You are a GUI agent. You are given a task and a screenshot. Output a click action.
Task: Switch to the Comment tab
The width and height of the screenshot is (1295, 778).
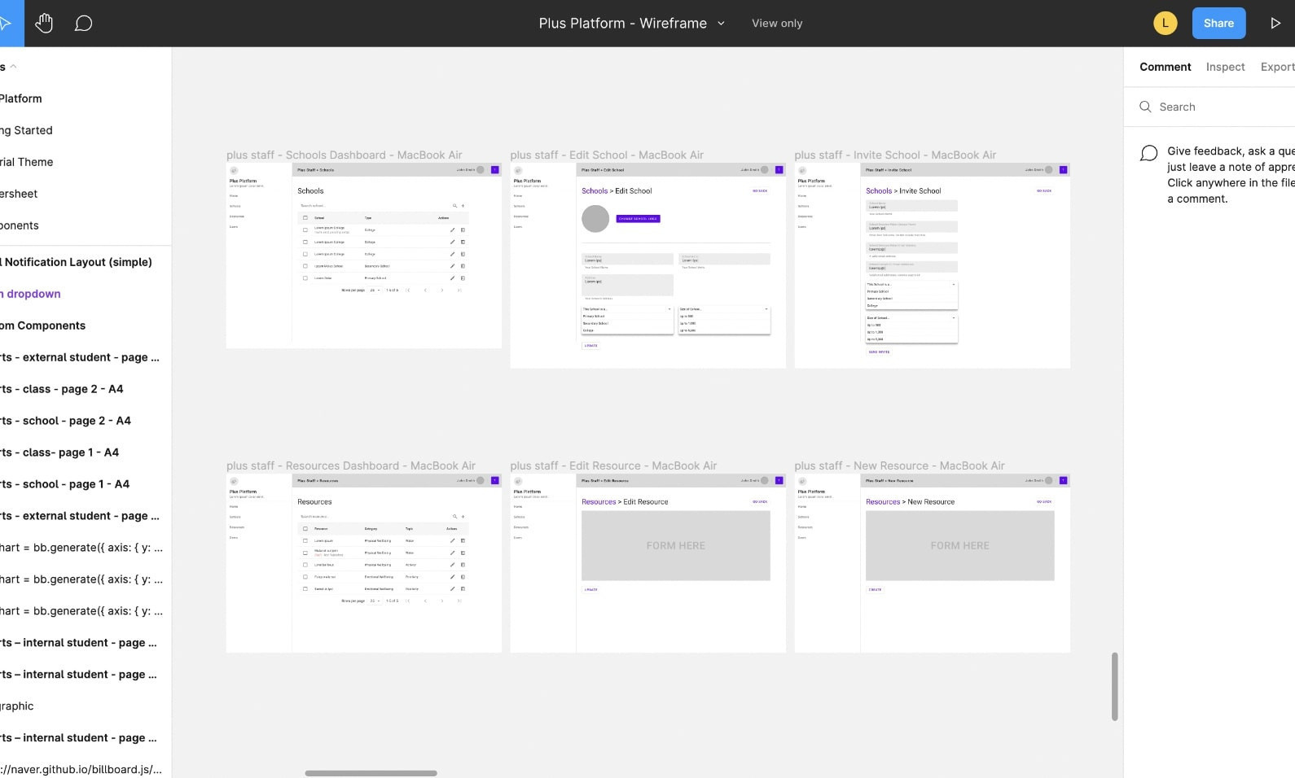coord(1165,67)
